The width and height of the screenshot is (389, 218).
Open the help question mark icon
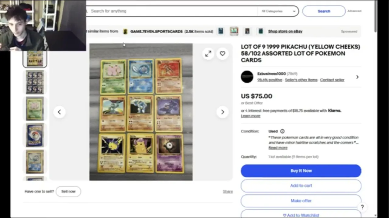362,207
